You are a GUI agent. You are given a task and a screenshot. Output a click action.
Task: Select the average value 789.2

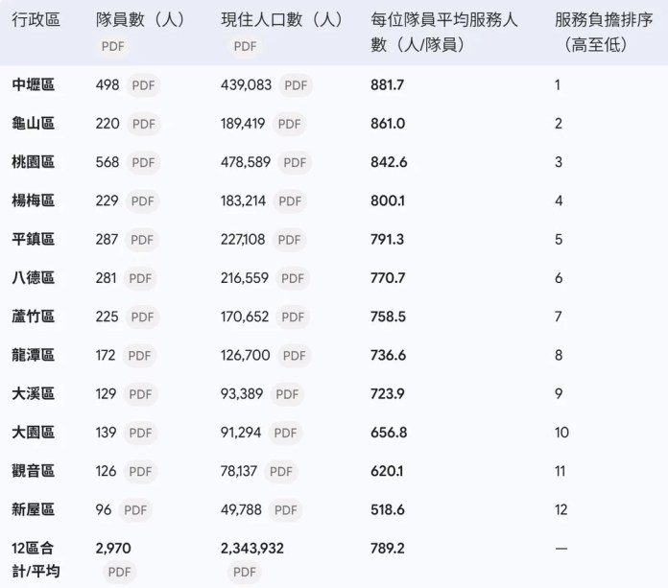click(388, 549)
